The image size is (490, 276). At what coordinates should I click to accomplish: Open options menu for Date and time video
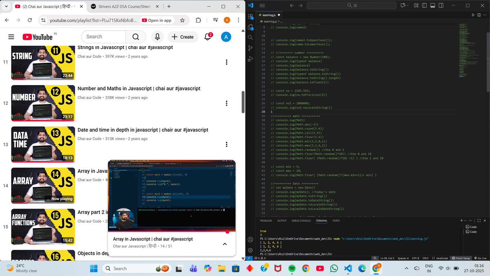(227, 145)
